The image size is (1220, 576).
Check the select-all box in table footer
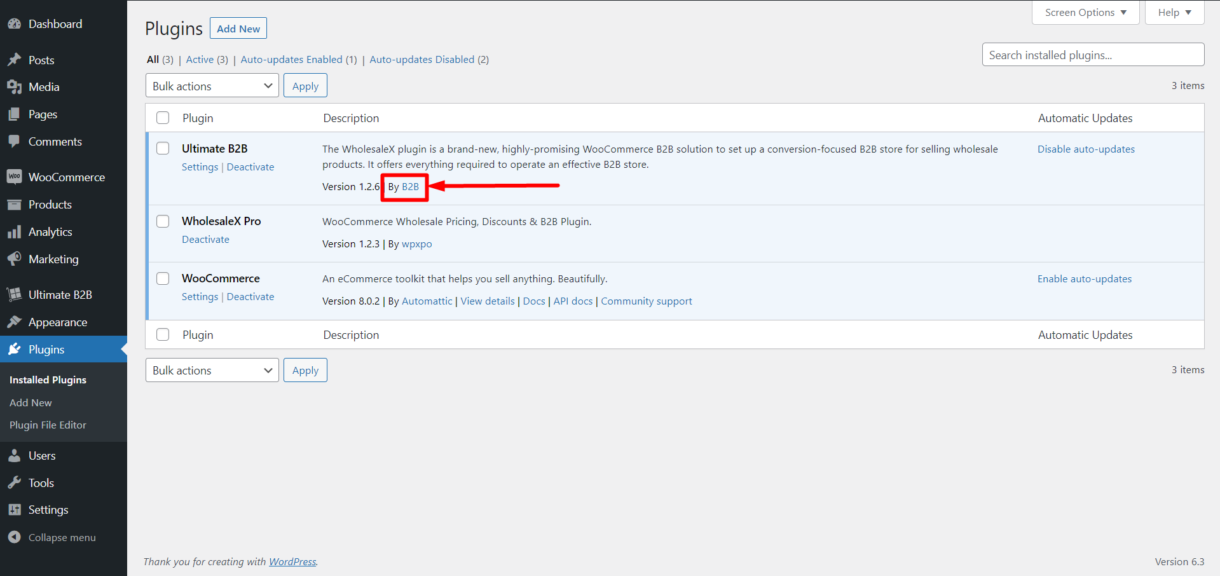[163, 334]
